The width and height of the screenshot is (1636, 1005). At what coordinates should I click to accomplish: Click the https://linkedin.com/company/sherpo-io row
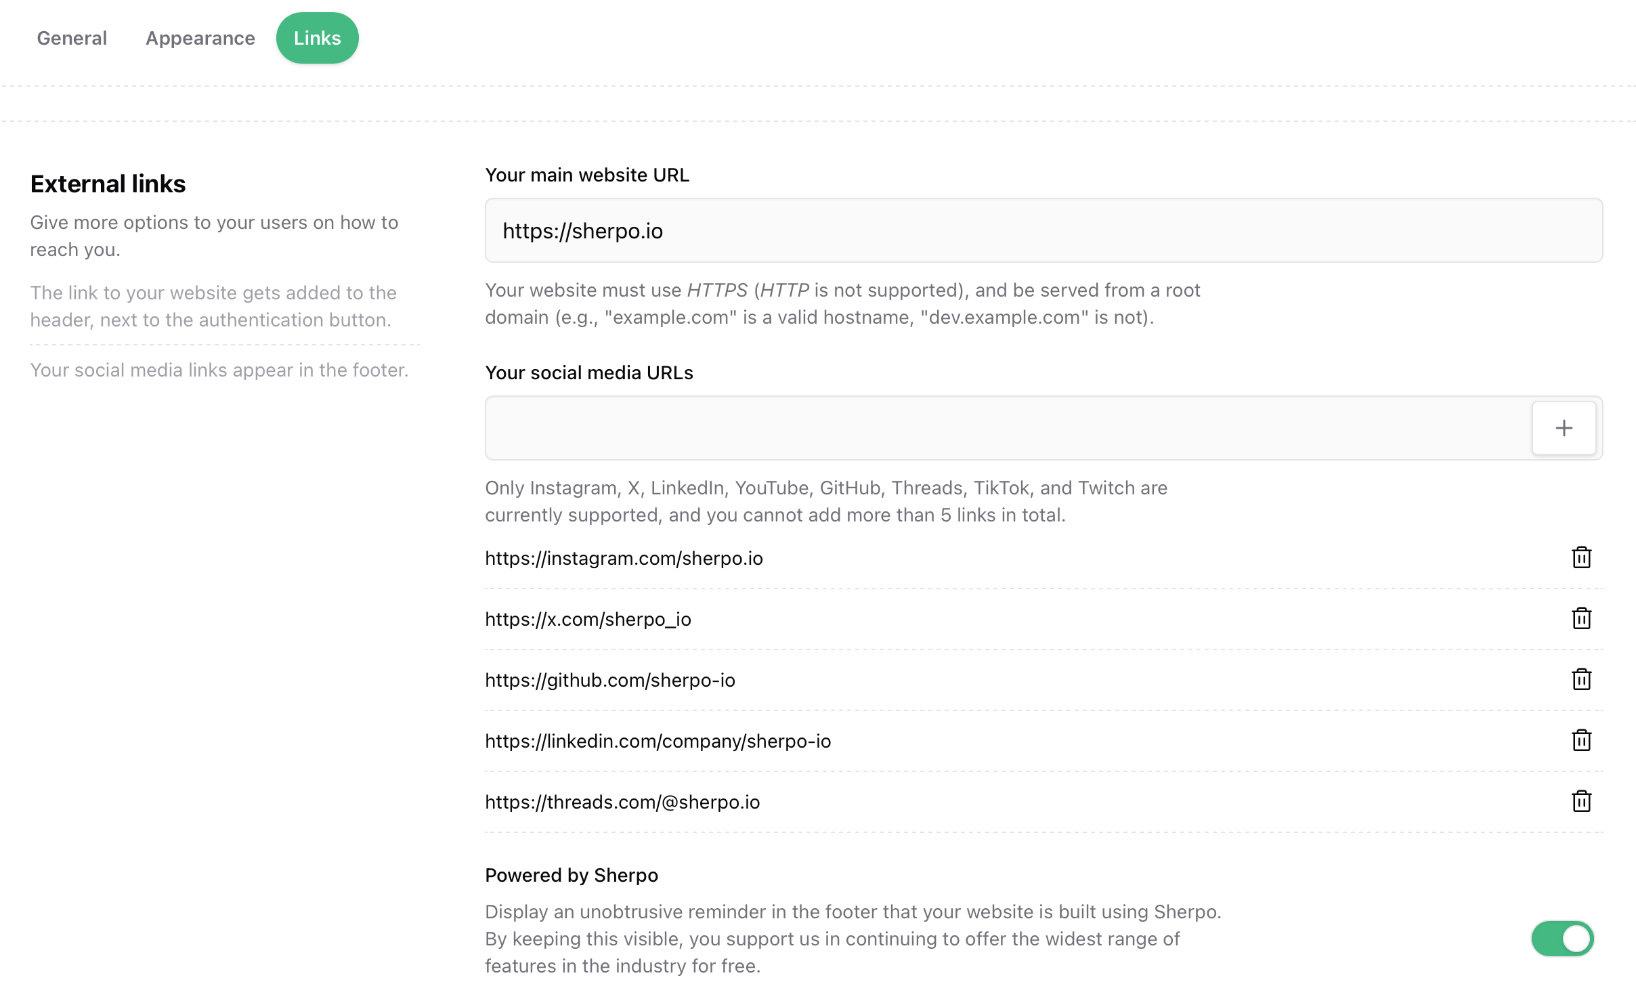pyautogui.click(x=658, y=740)
